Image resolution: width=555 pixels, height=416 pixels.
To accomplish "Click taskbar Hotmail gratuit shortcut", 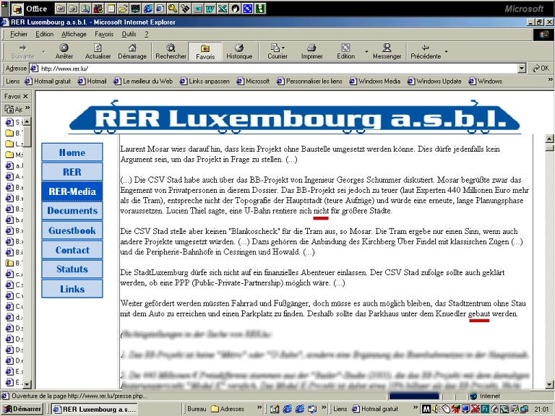I will tap(375, 409).
